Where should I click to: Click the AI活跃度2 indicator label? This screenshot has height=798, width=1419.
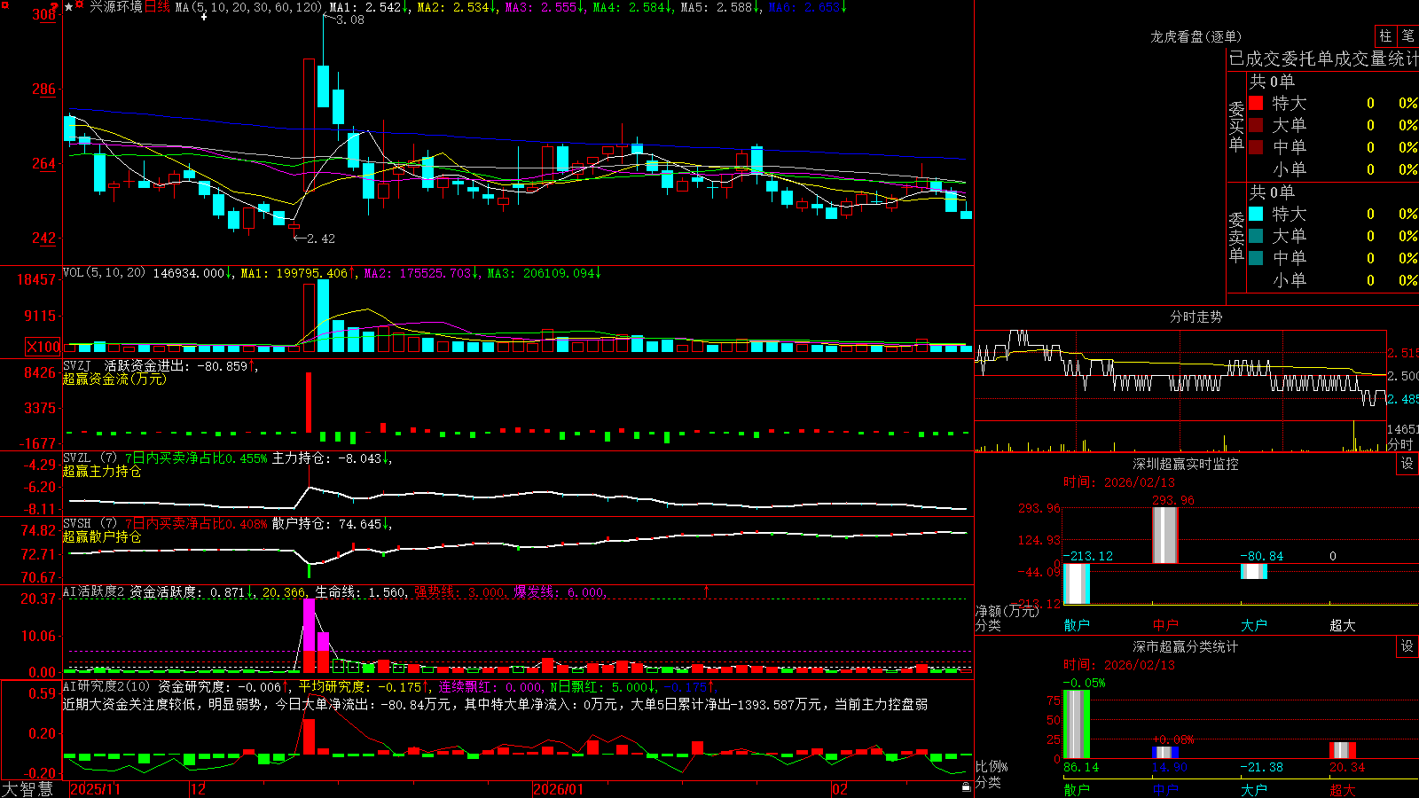[x=94, y=592]
